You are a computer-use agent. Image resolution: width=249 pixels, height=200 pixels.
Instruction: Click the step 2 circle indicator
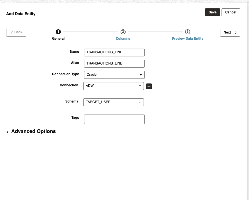point(123,32)
